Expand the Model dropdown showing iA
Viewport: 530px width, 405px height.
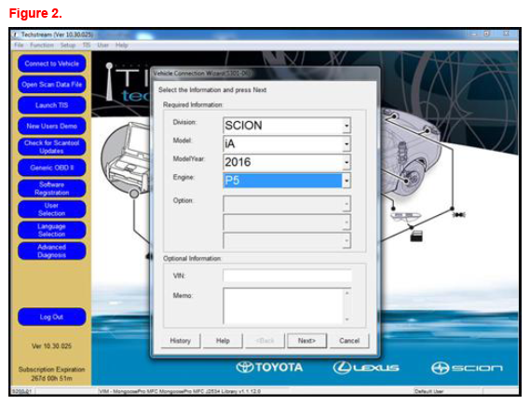coord(287,144)
